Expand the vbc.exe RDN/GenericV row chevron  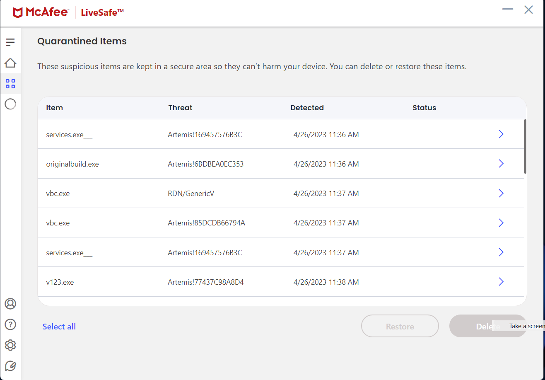coord(501,193)
